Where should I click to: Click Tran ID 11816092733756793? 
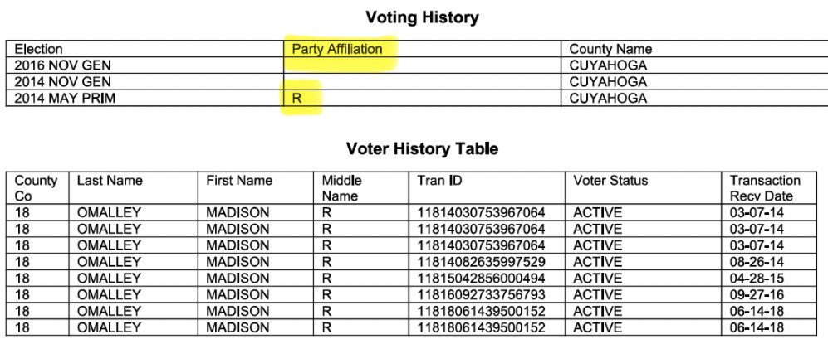[481, 295]
